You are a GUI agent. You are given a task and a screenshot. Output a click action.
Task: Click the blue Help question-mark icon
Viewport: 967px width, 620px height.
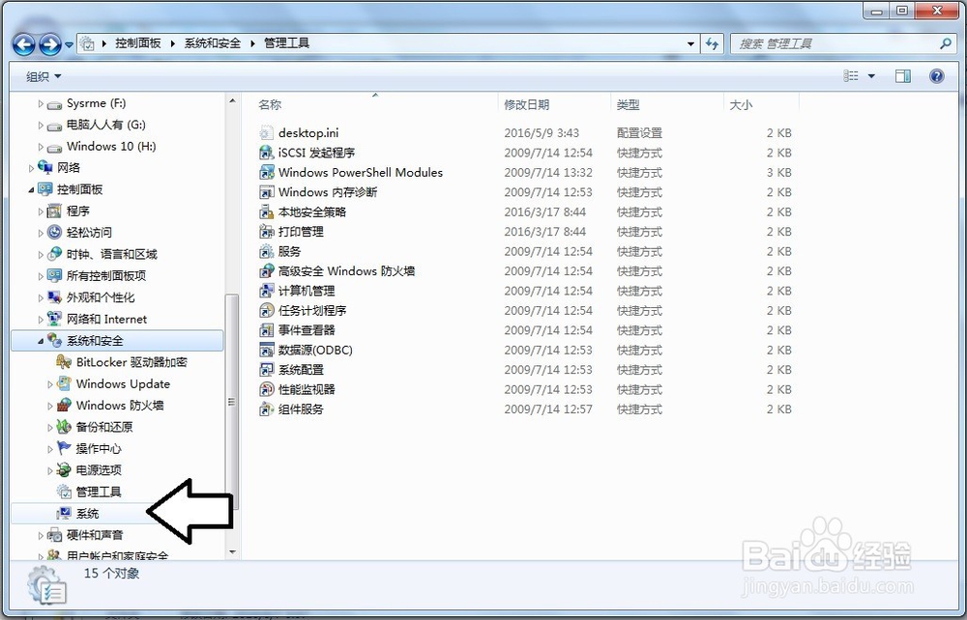935,75
